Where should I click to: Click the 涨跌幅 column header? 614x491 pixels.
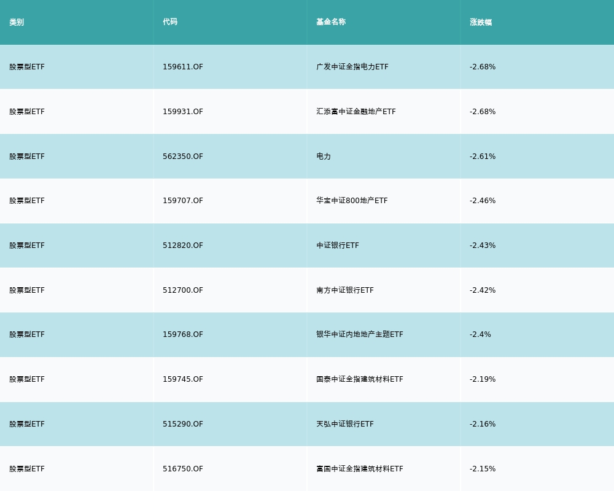[x=481, y=22]
